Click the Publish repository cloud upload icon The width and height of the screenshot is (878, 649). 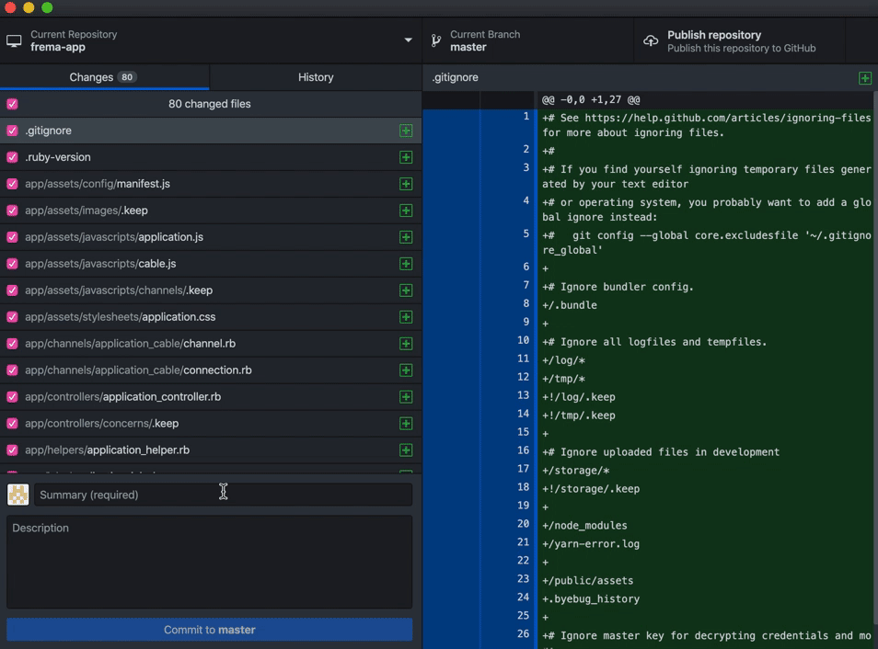click(x=651, y=41)
